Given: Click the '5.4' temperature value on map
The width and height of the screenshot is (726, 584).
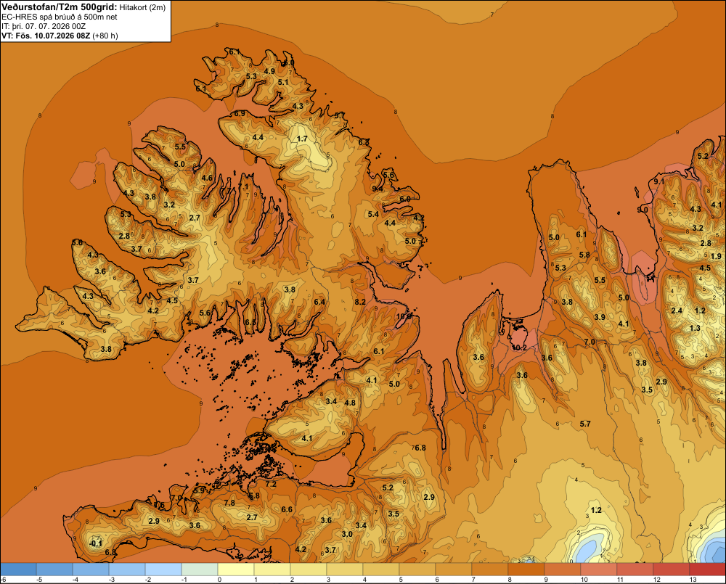Looking at the screenshot, I should pos(373,214).
